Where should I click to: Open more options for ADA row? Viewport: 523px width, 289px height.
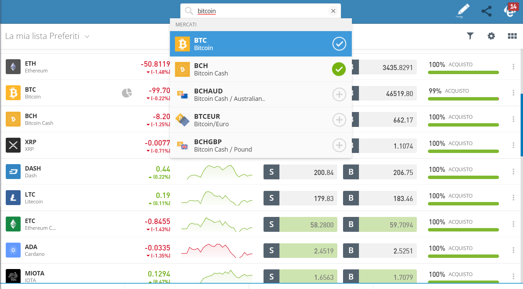pyautogui.click(x=513, y=250)
